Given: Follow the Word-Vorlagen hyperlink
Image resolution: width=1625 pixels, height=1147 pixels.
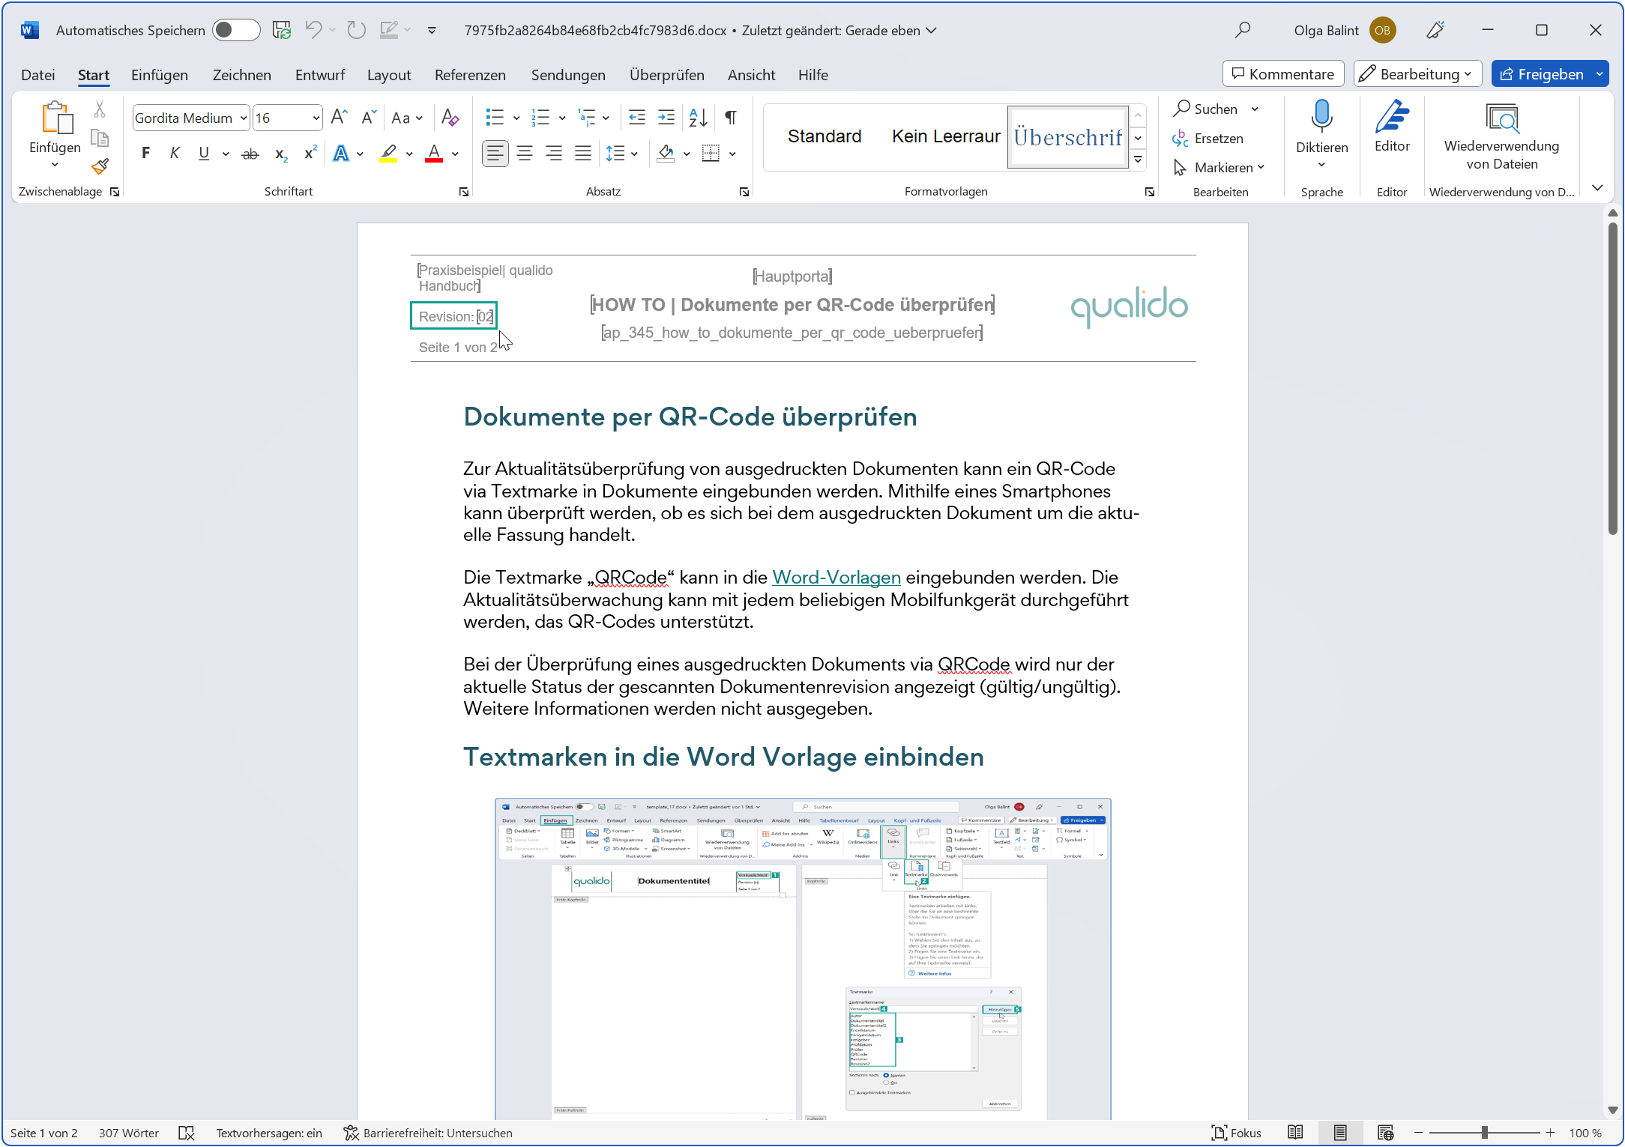Looking at the screenshot, I should 836,578.
